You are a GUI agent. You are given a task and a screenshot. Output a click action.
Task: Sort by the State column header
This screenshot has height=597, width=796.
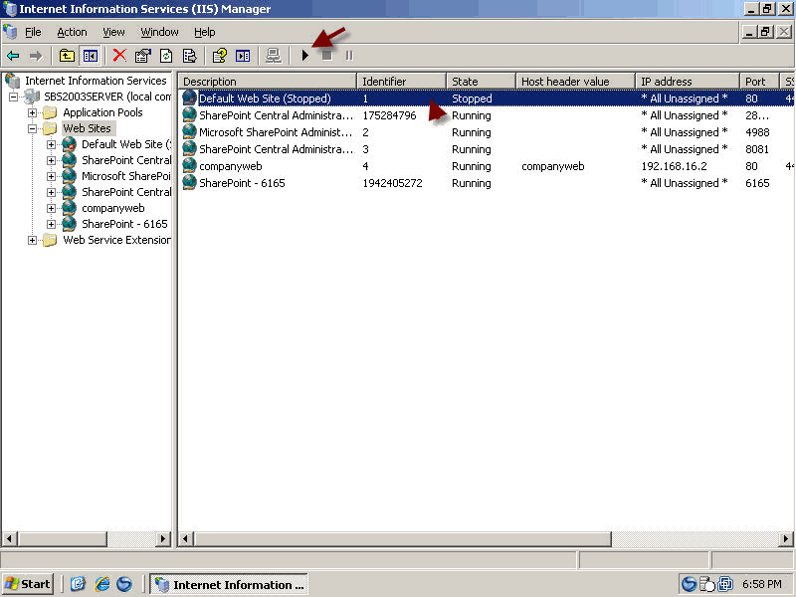click(x=481, y=82)
